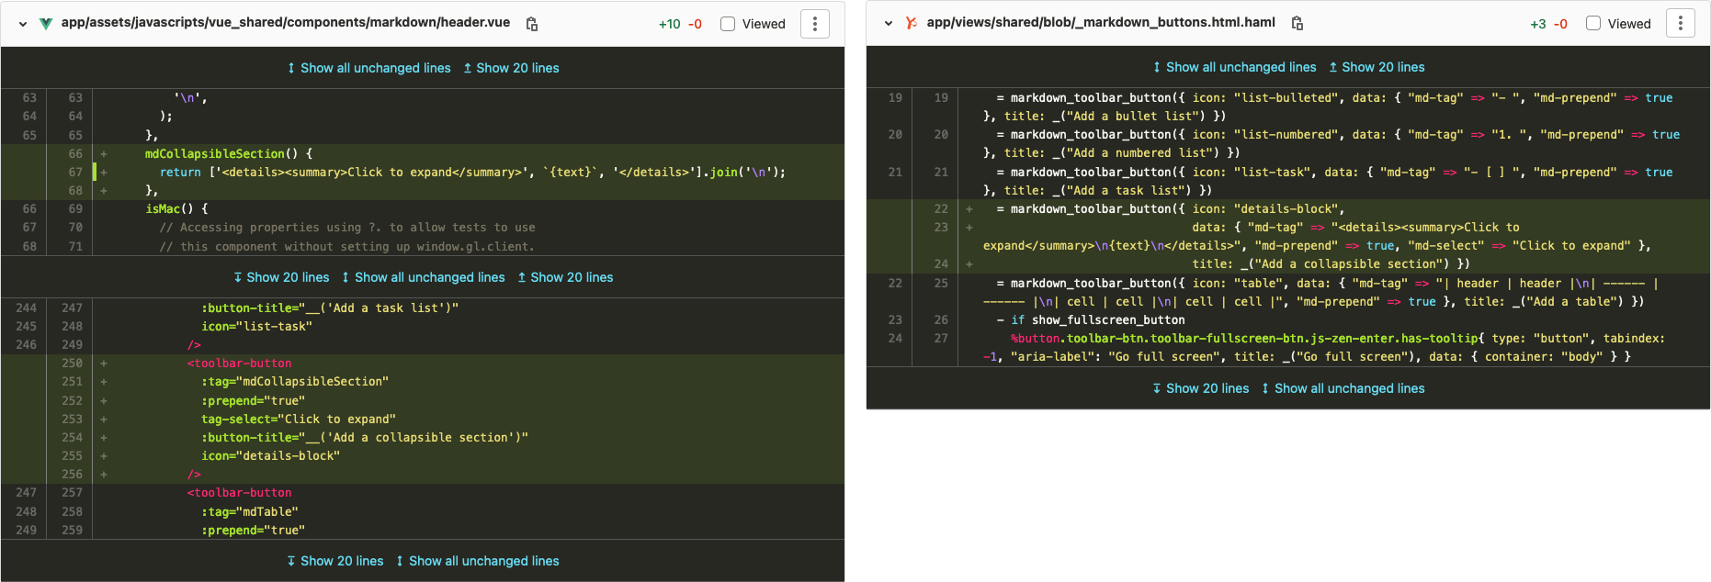Click added line number 24 in haml file
The height and width of the screenshot is (582, 1711).
pos(940,263)
